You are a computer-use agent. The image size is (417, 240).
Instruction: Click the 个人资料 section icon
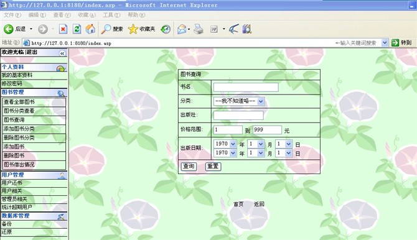coord(60,68)
